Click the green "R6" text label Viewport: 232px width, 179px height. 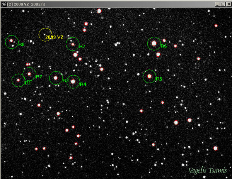point(164,46)
